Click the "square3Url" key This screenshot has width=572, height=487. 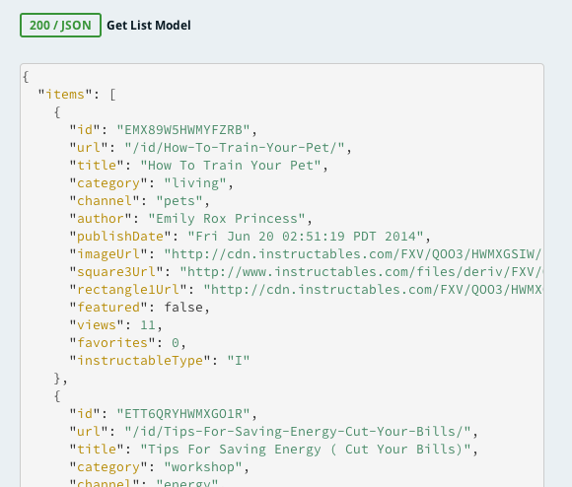coord(116,272)
